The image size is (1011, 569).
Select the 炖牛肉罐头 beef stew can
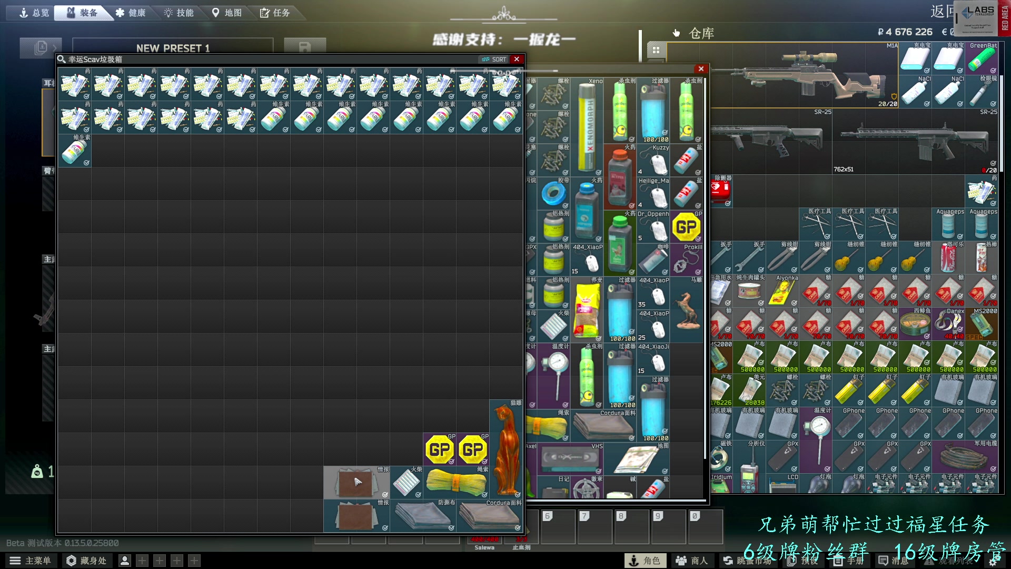(749, 291)
